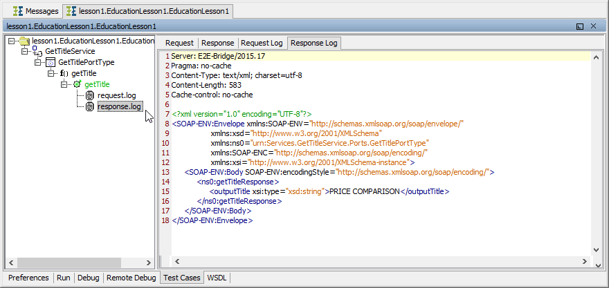Click the GetTitleService service icon
Screen dimensions: 609x288
[x=37, y=52]
